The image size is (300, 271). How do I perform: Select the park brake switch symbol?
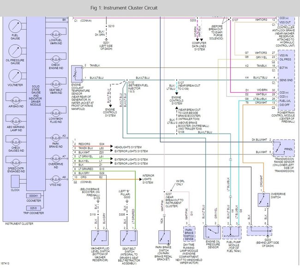pos(164,237)
